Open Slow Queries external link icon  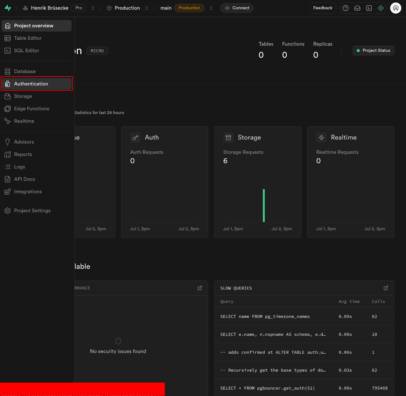click(x=386, y=288)
